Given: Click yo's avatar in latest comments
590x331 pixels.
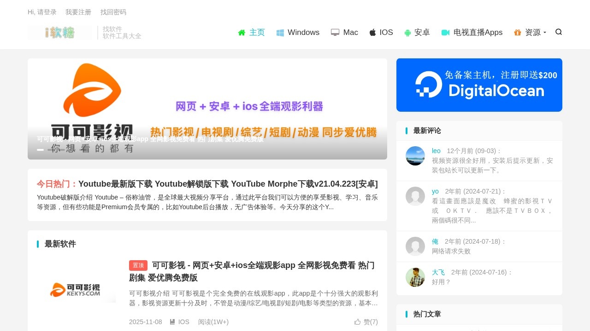Looking at the screenshot, I should click(x=415, y=196).
